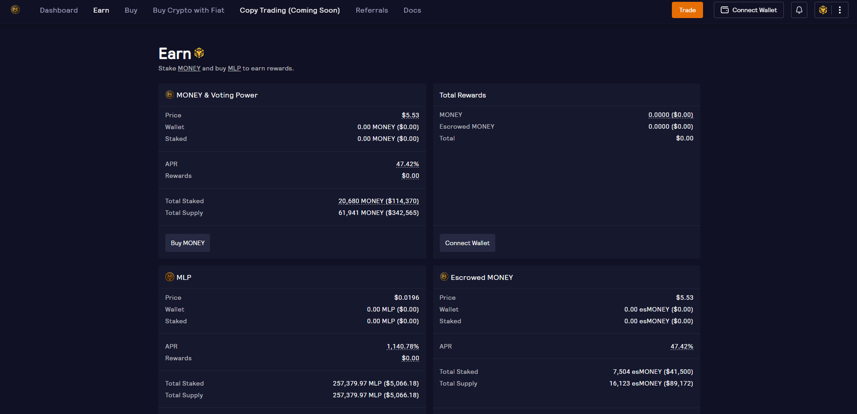Go to the Dashboard page
This screenshot has height=414, width=857.
59,10
